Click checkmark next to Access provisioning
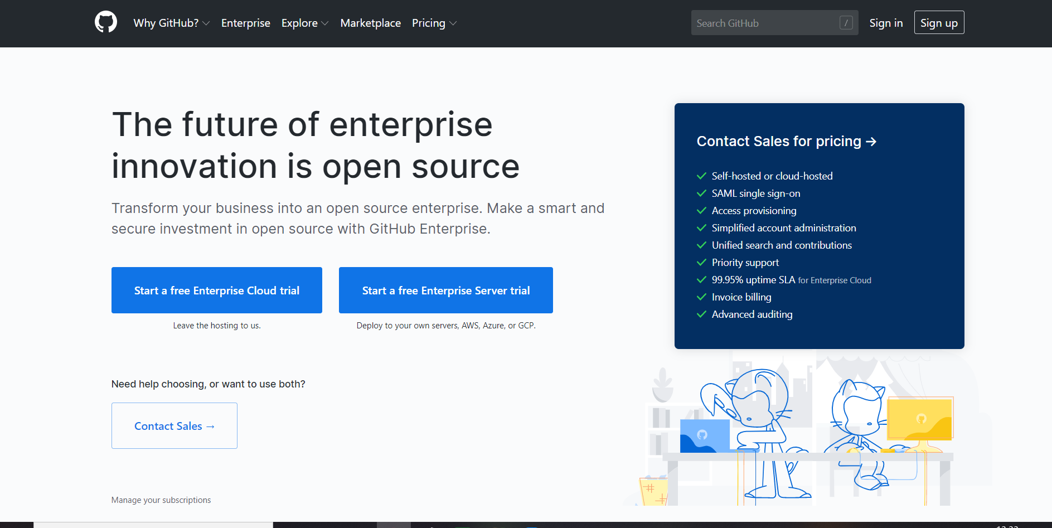This screenshot has width=1052, height=528. [702, 211]
